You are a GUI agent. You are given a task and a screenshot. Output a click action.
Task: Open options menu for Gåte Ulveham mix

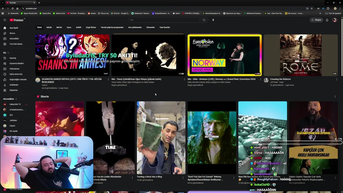(260, 79)
